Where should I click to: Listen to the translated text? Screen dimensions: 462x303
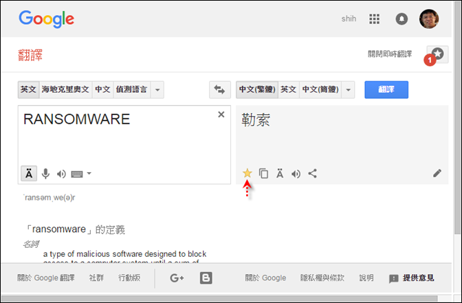[296, 174]
